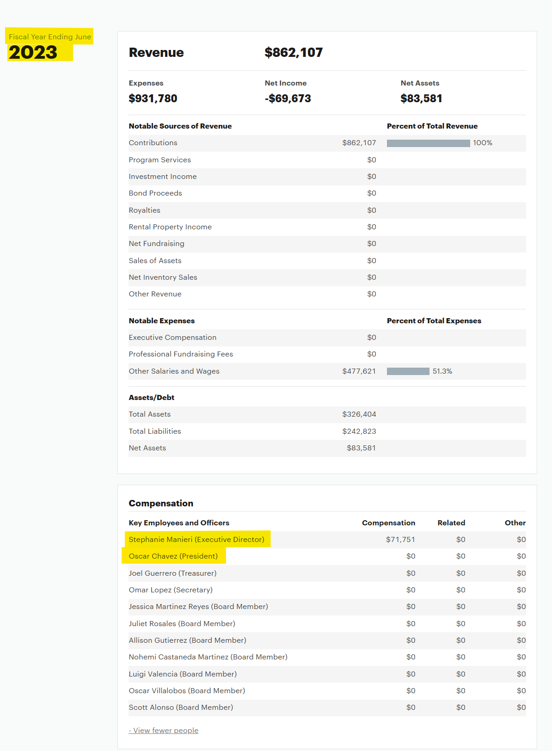The width and height of the screenshot is (552, 751).
Task: Click the Net Fundraising row label
Action: 157,243
